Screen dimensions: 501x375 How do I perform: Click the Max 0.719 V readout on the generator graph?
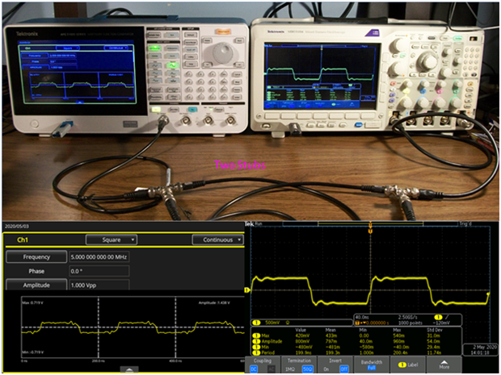coord(32,302)
